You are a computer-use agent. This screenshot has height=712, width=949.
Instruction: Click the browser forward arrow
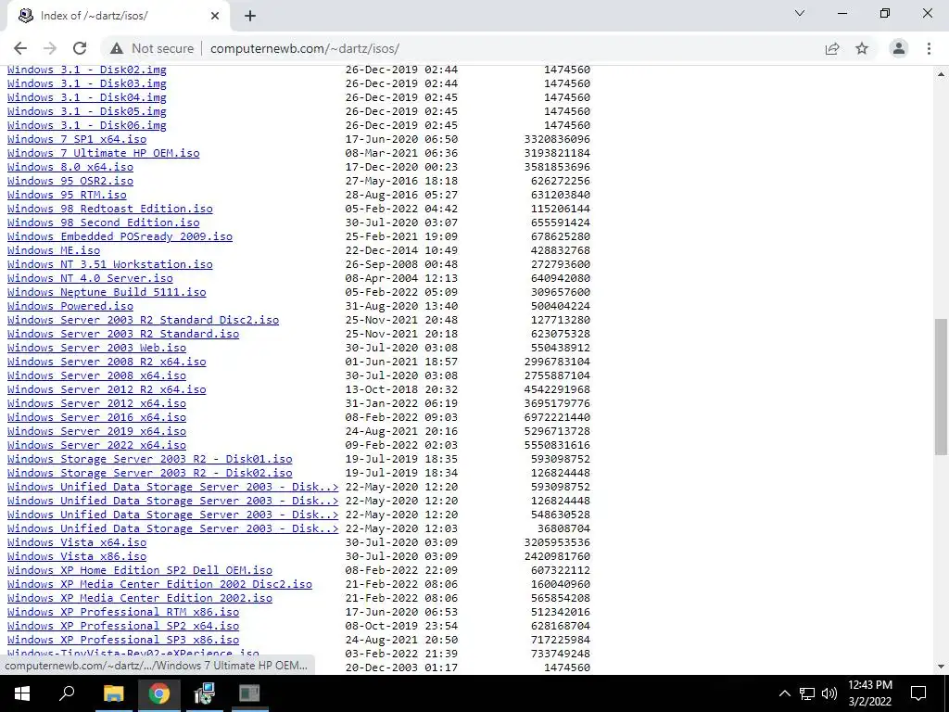coord(50,48)
